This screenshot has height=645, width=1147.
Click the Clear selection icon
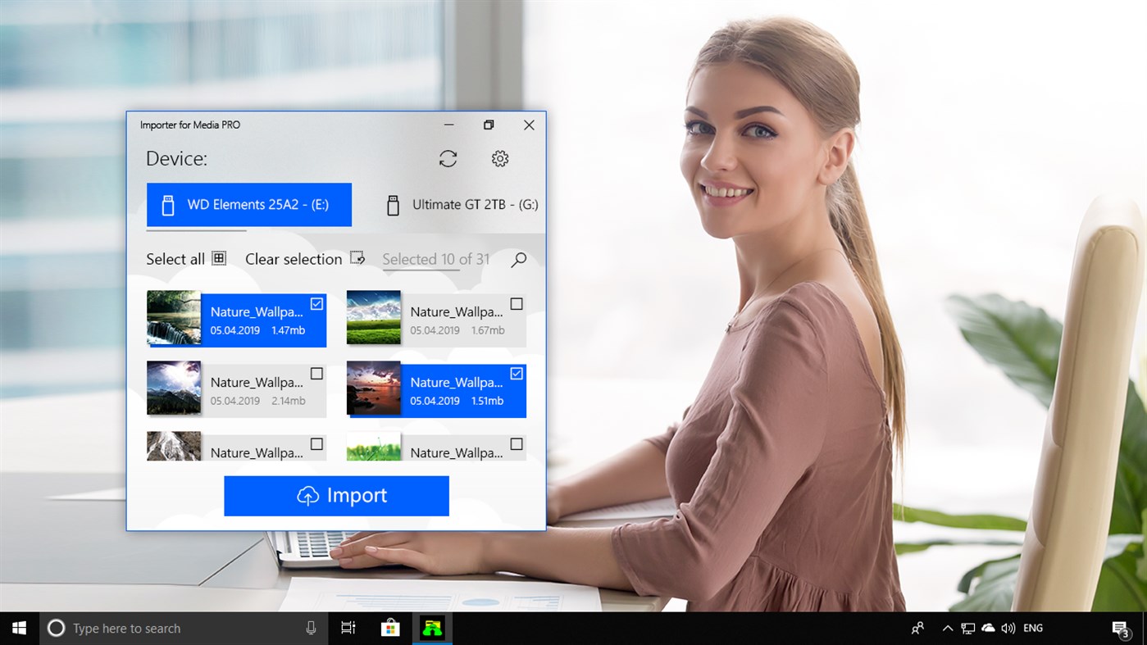click(357, 257)
